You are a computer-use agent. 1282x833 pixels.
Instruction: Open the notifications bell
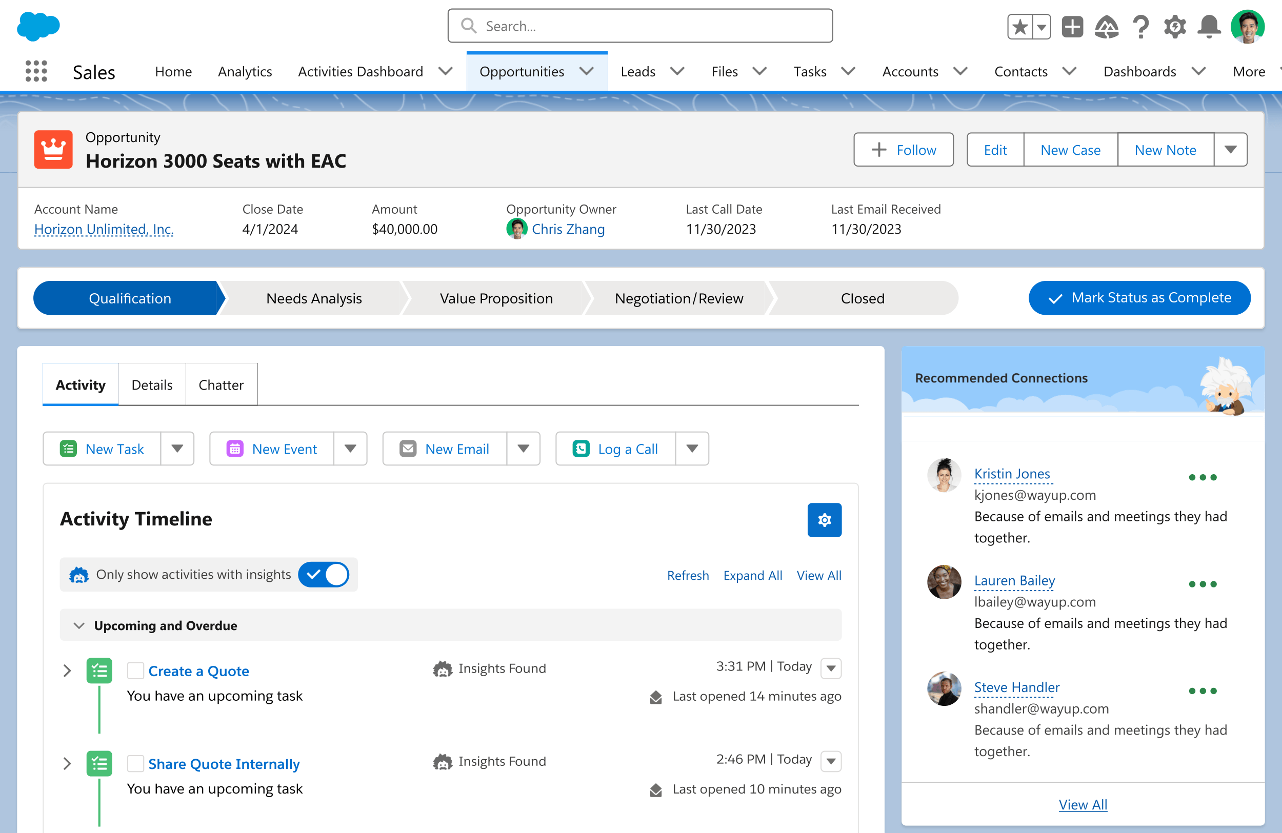coord(1209,26)
